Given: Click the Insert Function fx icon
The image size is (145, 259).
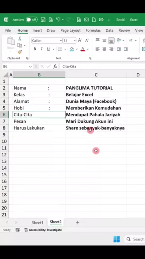Looking at the screenshot, I should coord(55,66).
